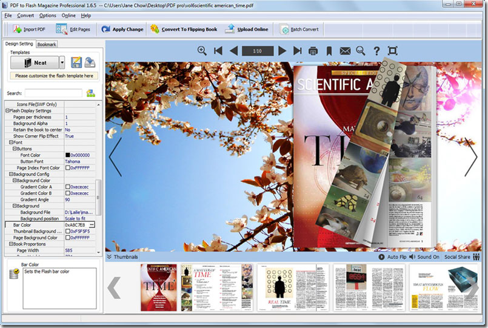Click the load template icon
The width and height of the screenshot is (488, 328).
[x=90, y=62]
